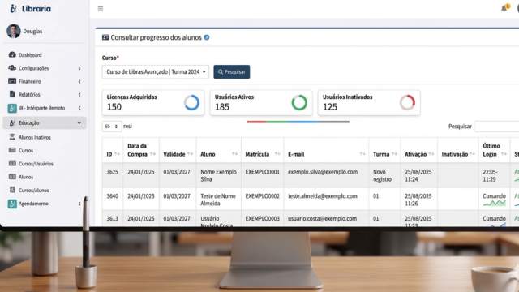Collapse the Educação submenu chevron
Image resolution: width=519 pixels, height=292 pixels.
(x=79, y=122)
